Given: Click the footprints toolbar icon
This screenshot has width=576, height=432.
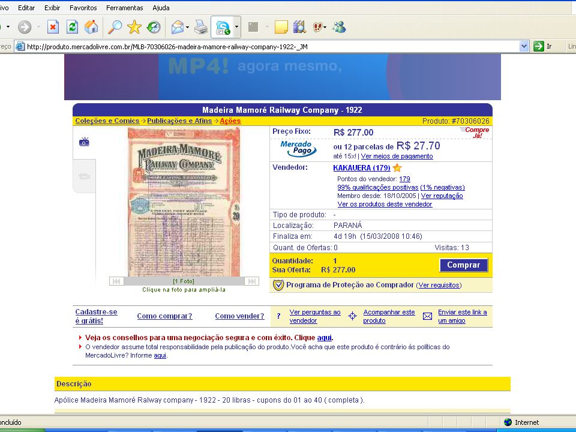Looking at the screenshot, I should [x=317, y=27].
